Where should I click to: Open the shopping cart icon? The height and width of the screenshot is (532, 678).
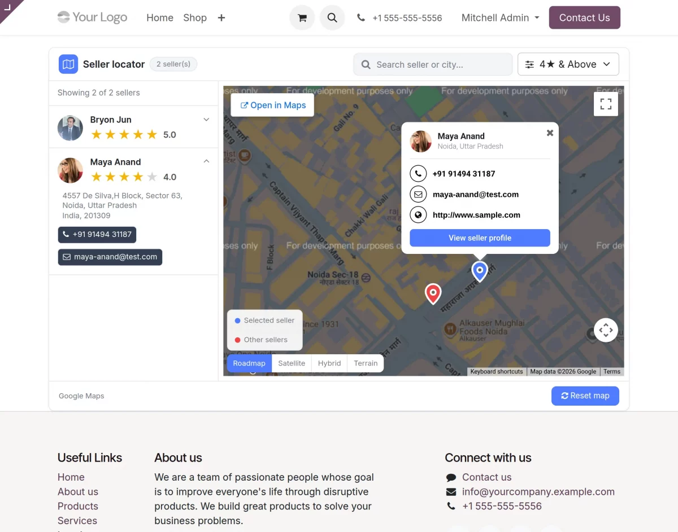(302, 18)
